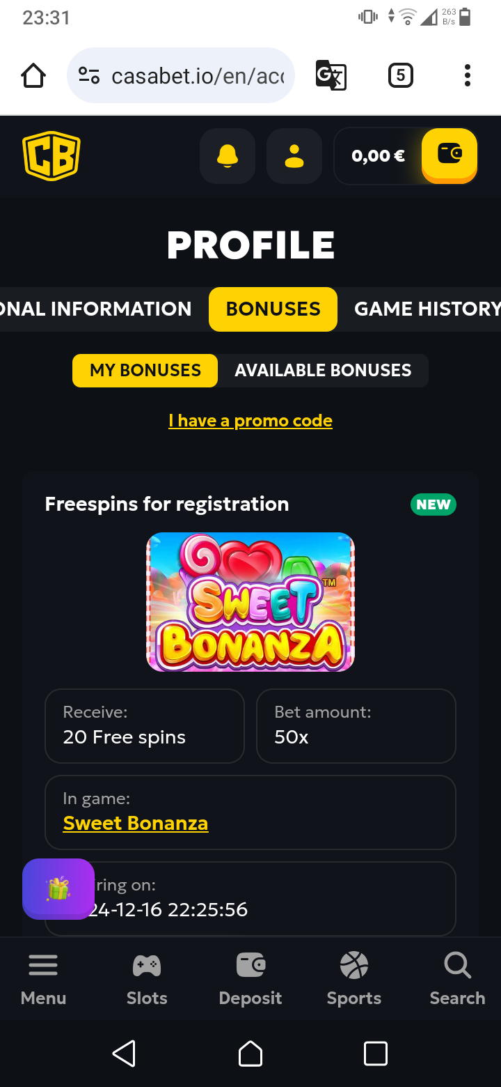Image resolution: width=501 pixels, height=1087 pixels.
Task: Open the Sweet Bonanza game link
Action: (x=136, y=823)
